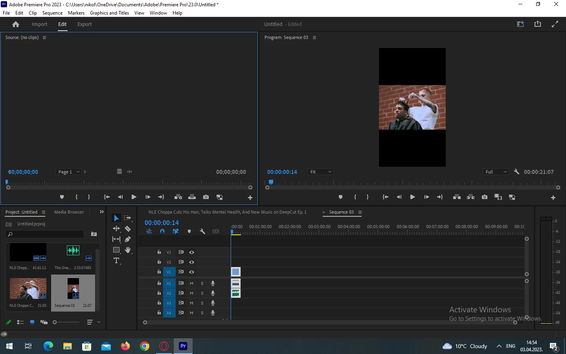
Task: Open Project: Untitled panel menu
Action: pyautogui.click(x=44, y=212)
